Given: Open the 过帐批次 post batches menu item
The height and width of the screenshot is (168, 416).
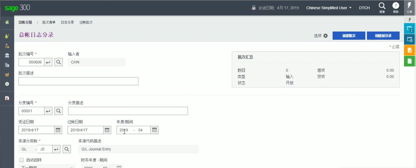Looking at the screenshot, I should (x=86, y=22).
